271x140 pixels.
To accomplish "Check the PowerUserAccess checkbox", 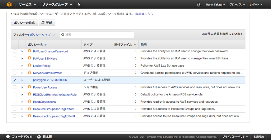I will [15, 87].
